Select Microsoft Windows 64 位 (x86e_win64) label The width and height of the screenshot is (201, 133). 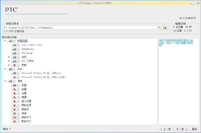click(43, 77)
